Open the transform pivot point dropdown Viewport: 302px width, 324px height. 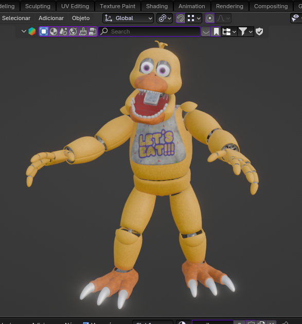[165, 18]
